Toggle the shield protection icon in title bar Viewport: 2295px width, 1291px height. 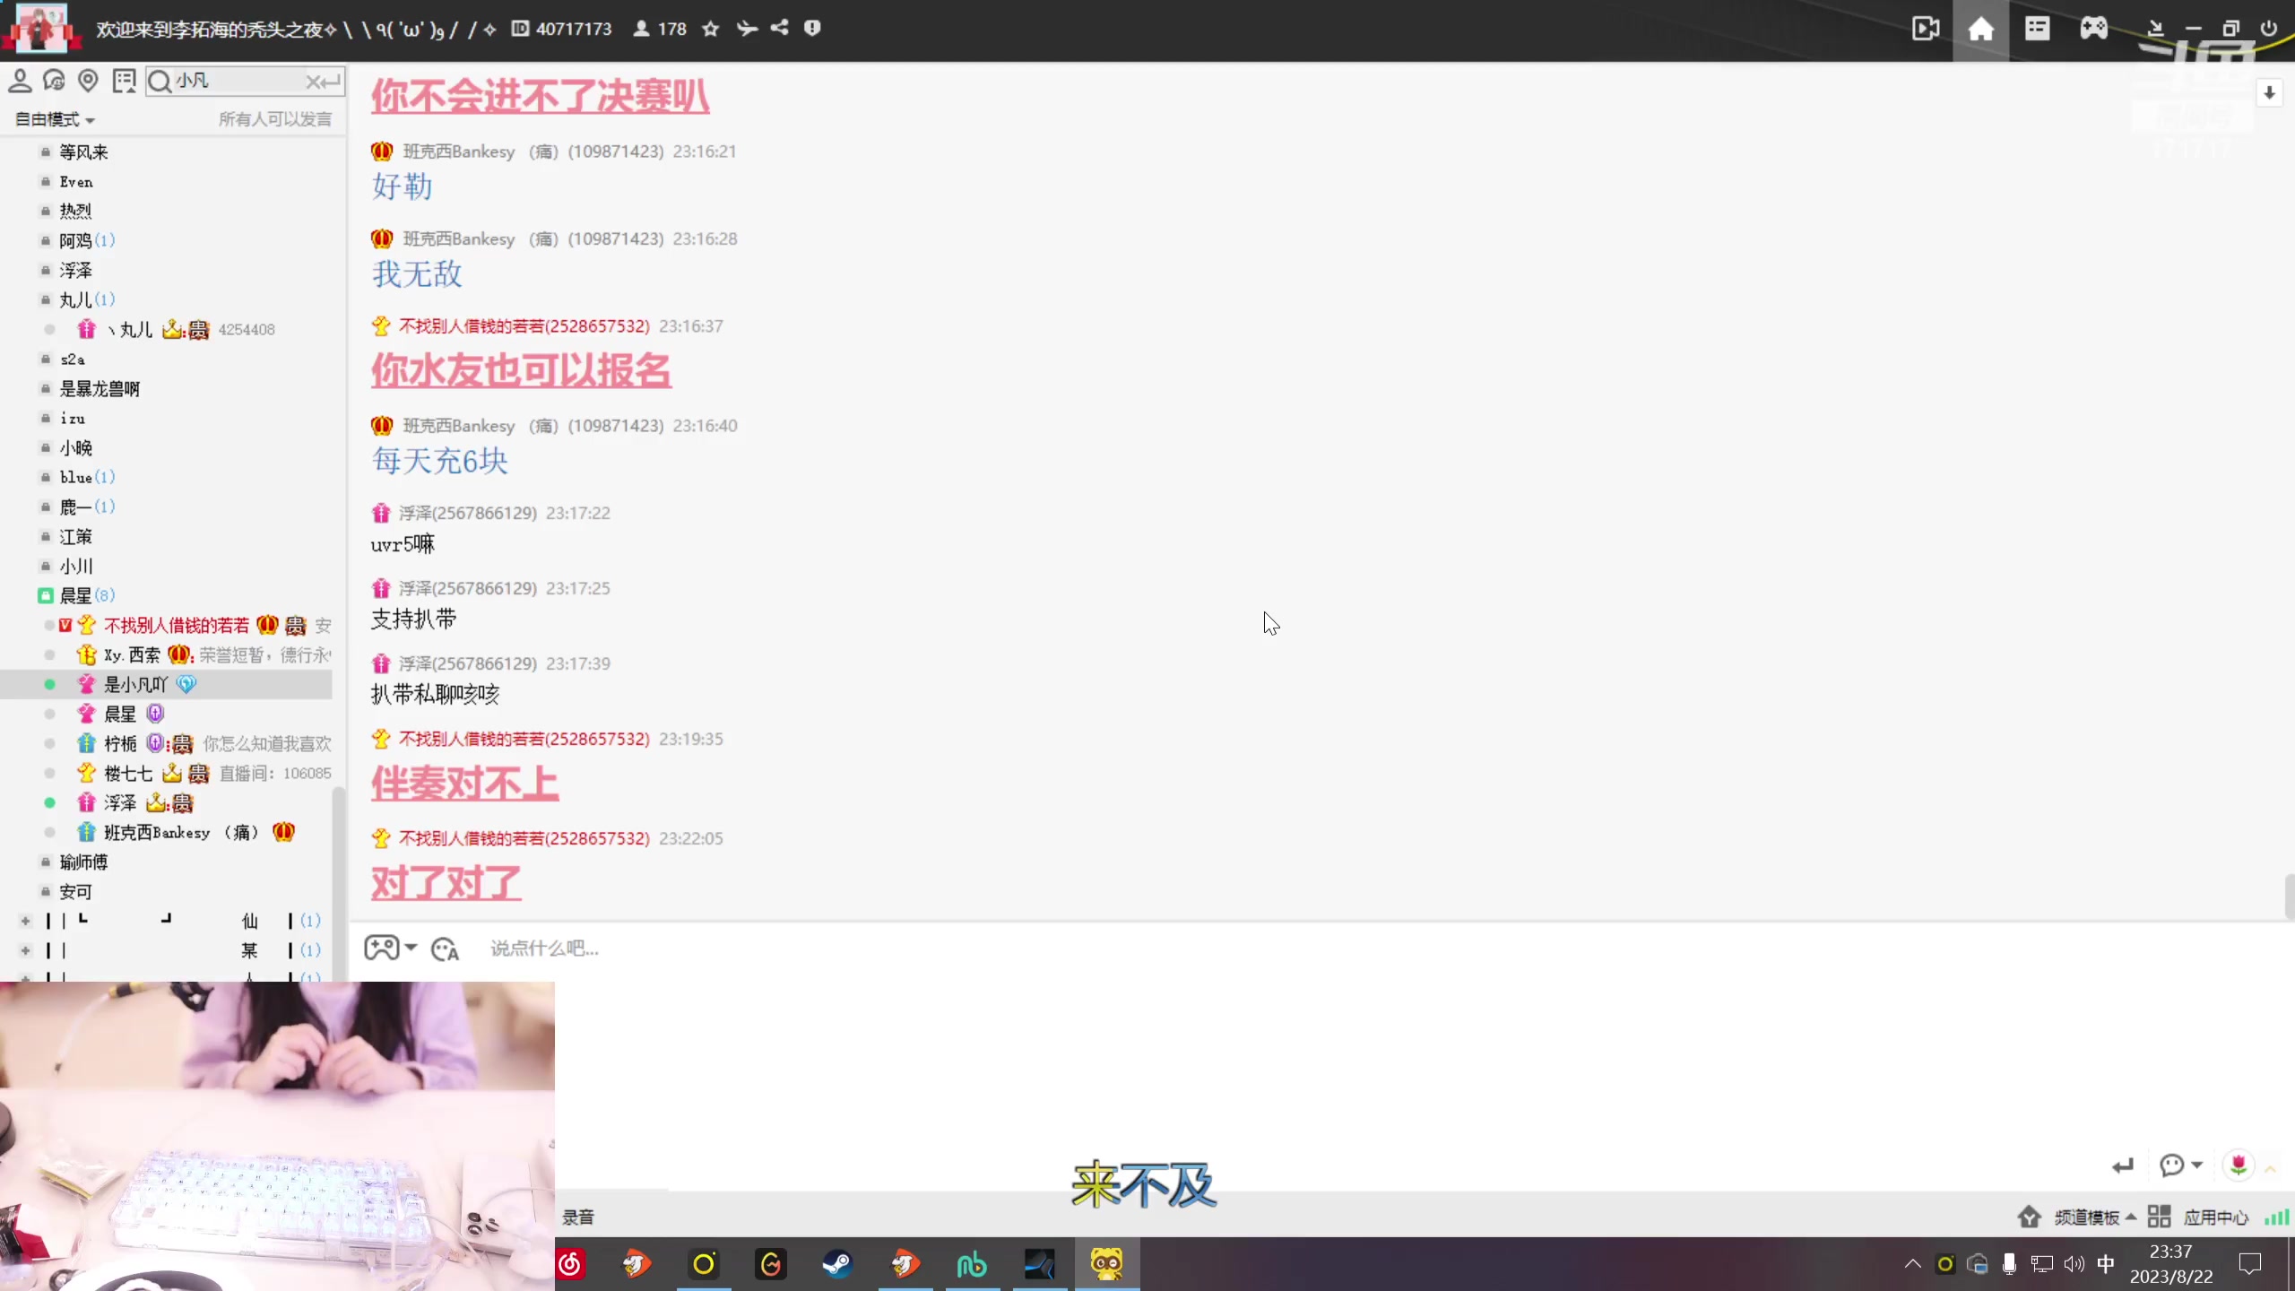click(811, 28)
